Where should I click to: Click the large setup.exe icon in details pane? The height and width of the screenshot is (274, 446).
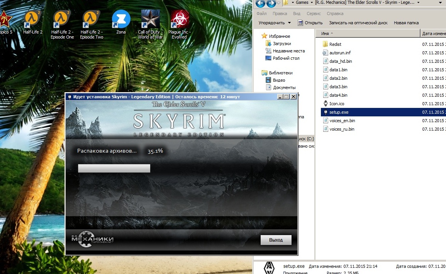pyautogui.click(x=269, y=268)
